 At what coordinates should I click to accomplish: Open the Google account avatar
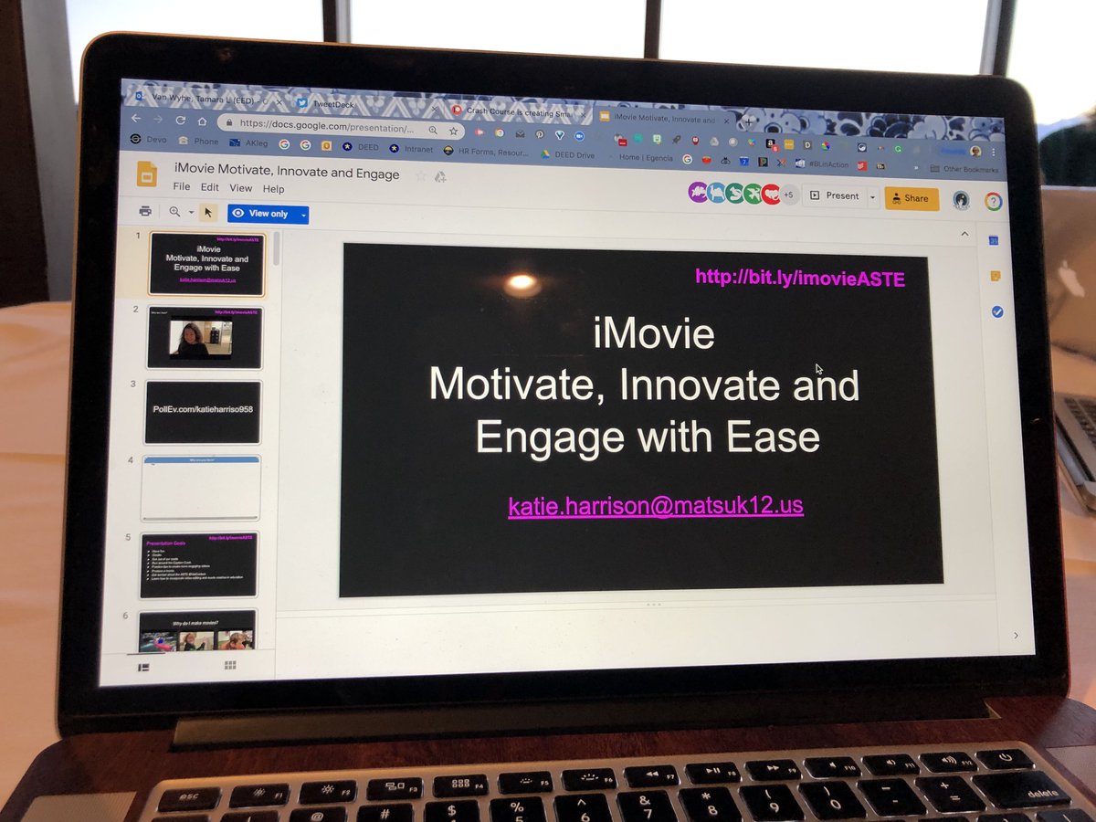coord(960,199)
